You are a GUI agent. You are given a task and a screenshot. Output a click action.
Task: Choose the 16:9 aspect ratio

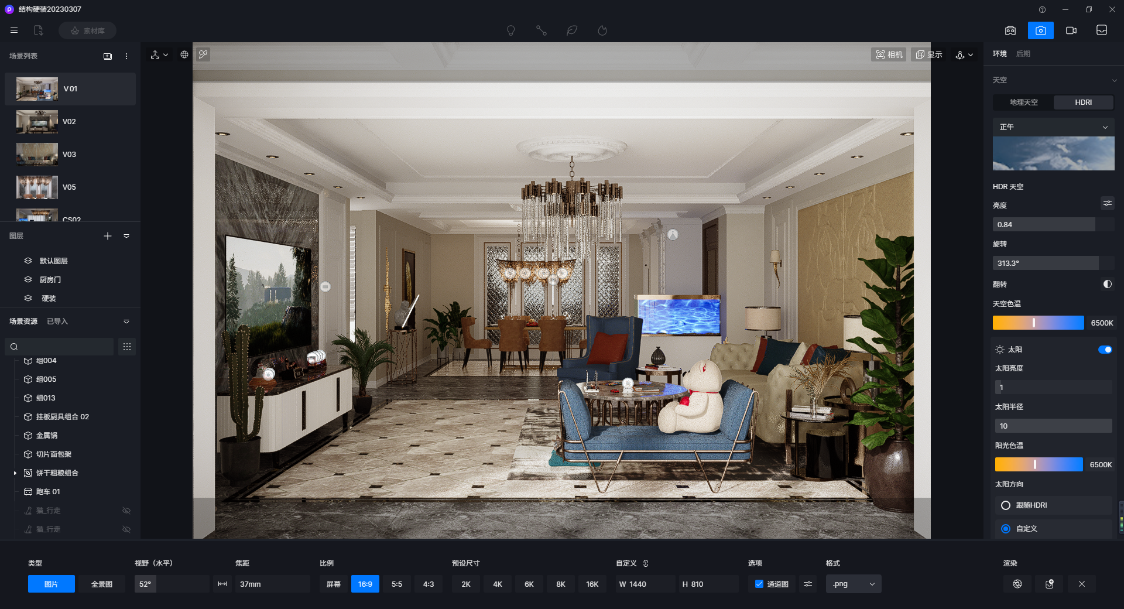point(365,584)
